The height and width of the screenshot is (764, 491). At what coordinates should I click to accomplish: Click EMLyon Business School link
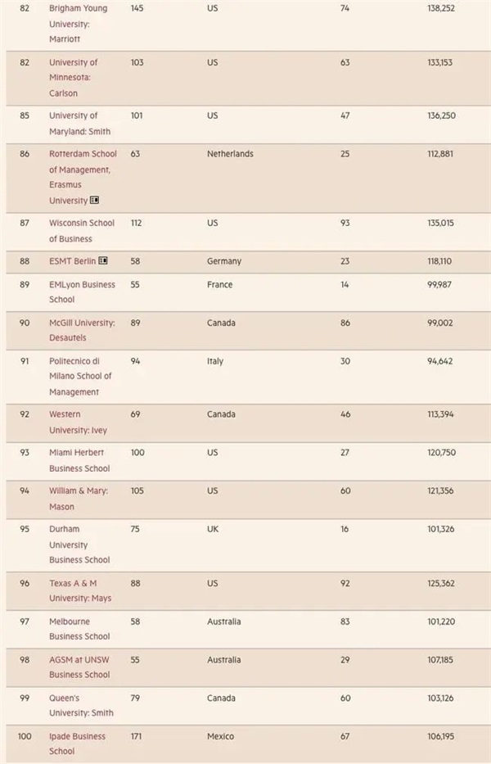click(x=82, y=292)
